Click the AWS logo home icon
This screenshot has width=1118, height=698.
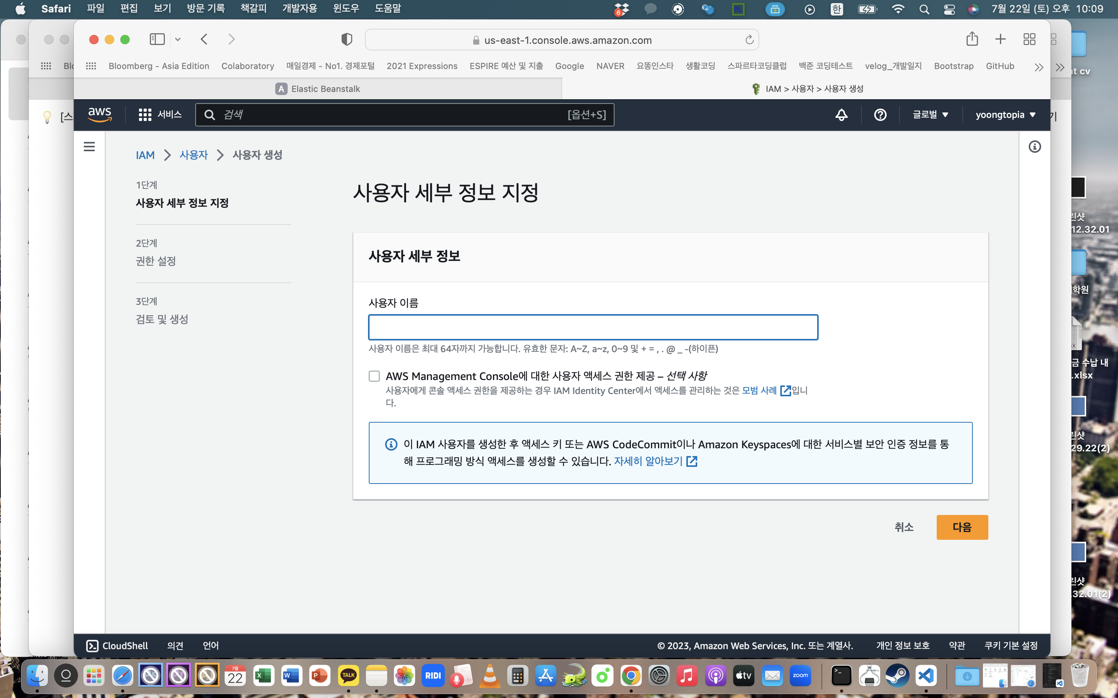pyautogui.click(x=99, y=114)
